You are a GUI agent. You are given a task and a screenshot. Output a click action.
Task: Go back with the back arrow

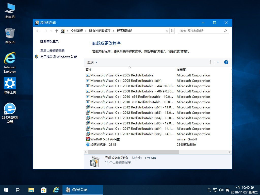click(38, 31)
